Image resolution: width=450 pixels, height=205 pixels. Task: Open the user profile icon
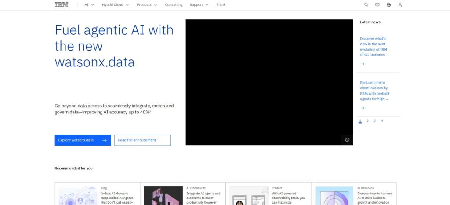pyautogui.click(x=400, y=4)
